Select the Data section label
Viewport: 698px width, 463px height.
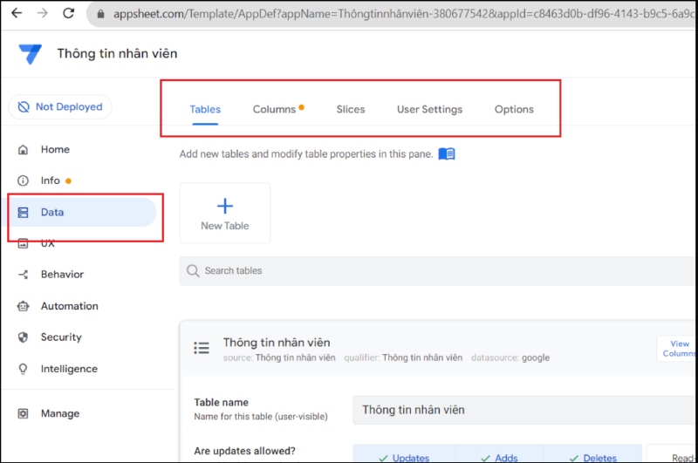click(x=52, y=212)
